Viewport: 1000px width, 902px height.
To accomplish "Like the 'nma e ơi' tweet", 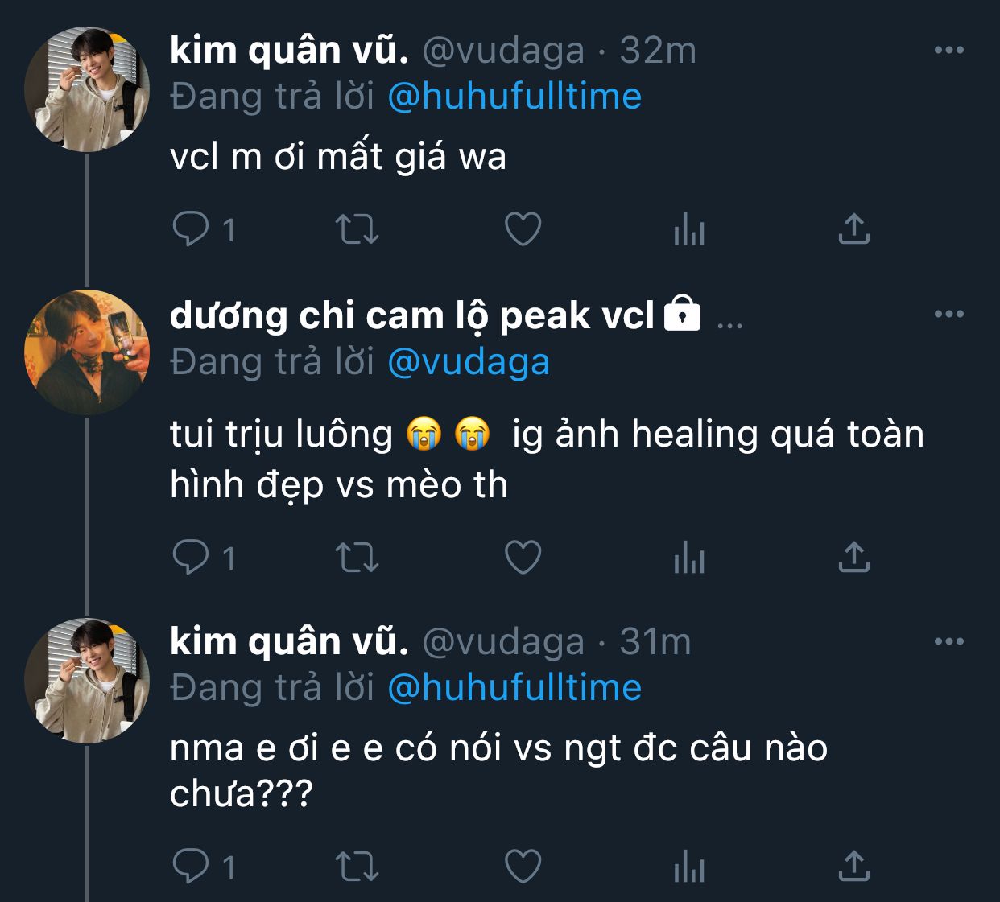I will pos(523,867).
